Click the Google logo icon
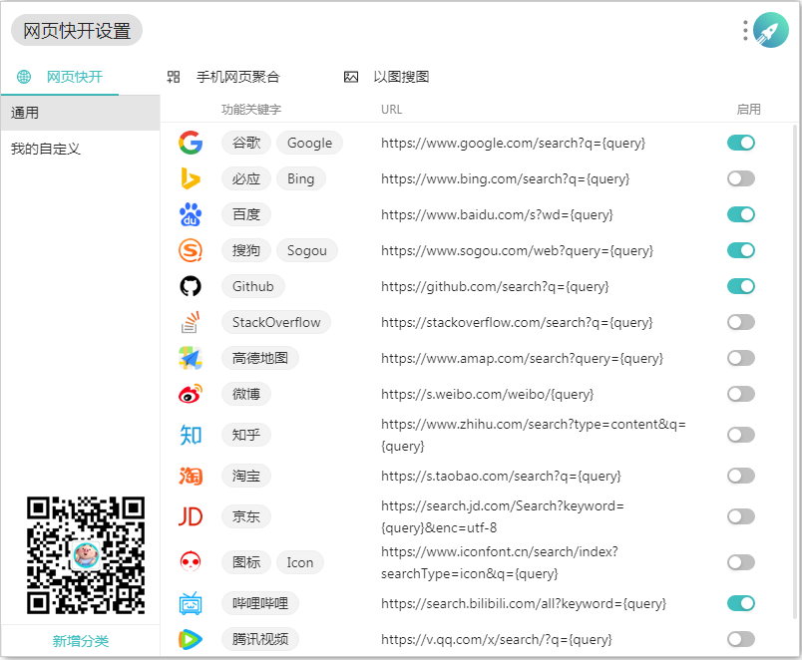 coord(191,143)
